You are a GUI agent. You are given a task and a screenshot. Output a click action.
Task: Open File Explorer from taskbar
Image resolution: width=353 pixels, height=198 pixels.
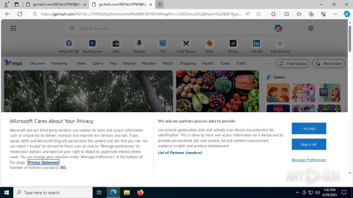[x=127, y=193]
